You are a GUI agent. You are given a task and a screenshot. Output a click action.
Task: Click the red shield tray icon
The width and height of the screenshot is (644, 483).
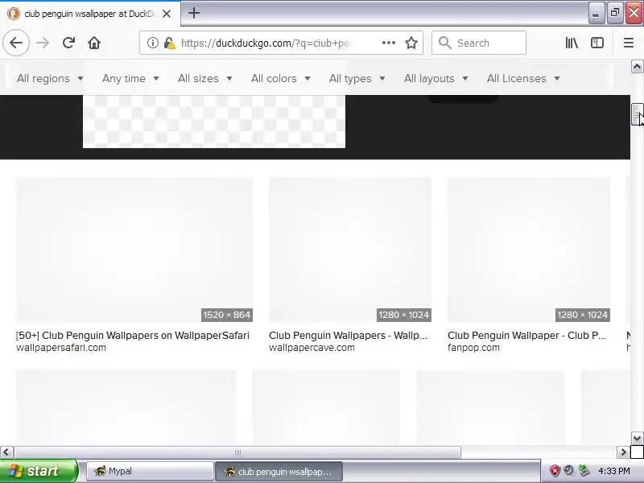555,471
